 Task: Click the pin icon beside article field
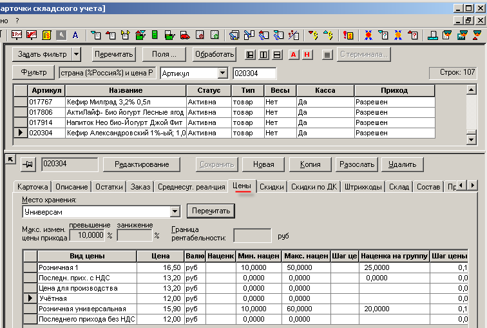(28, 164)
